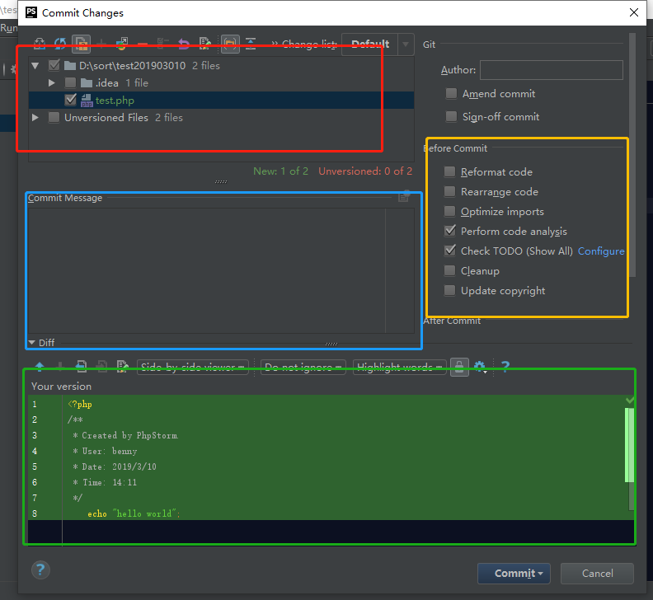Click the light green diff scrollbar marker

(629, 445)
